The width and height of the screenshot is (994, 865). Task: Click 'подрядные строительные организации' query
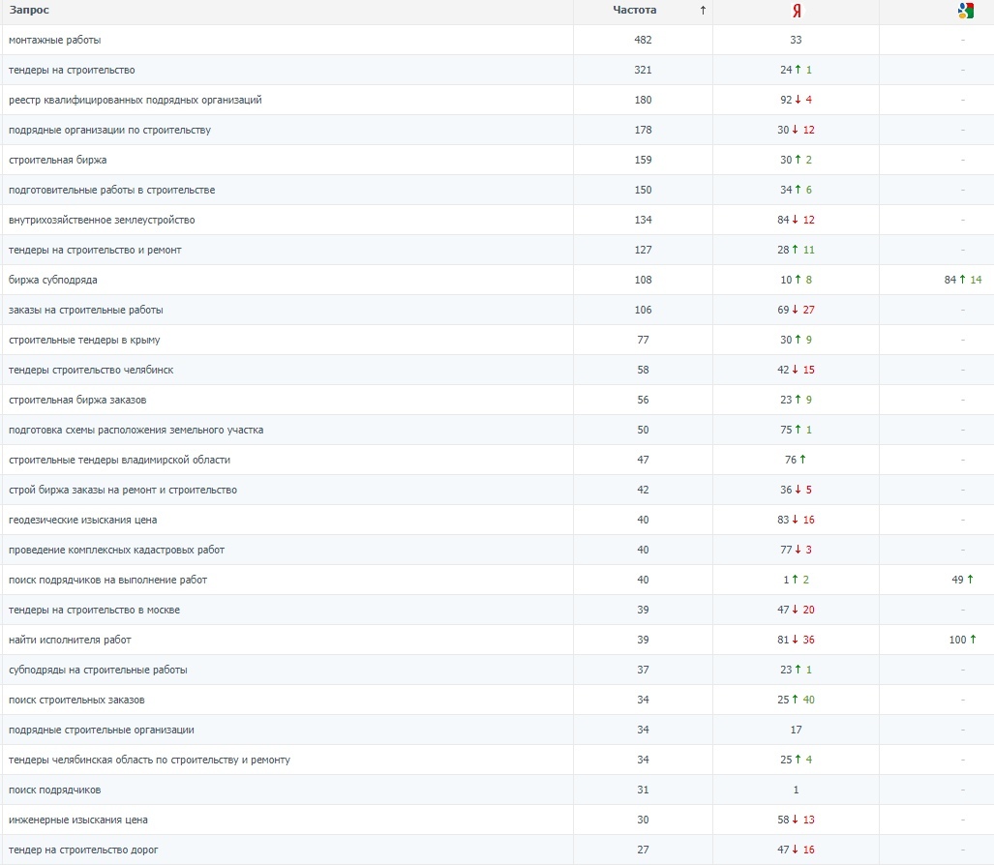(102, 730)
